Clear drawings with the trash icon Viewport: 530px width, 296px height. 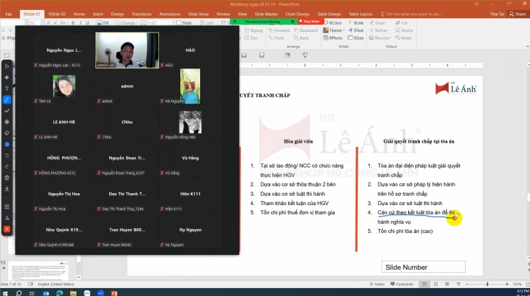(x=7, y=178)
